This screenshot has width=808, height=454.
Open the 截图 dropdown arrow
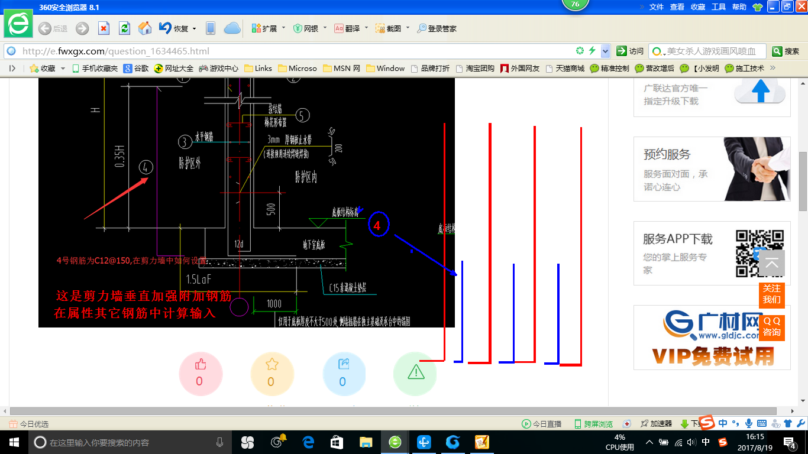pos(408,28)
